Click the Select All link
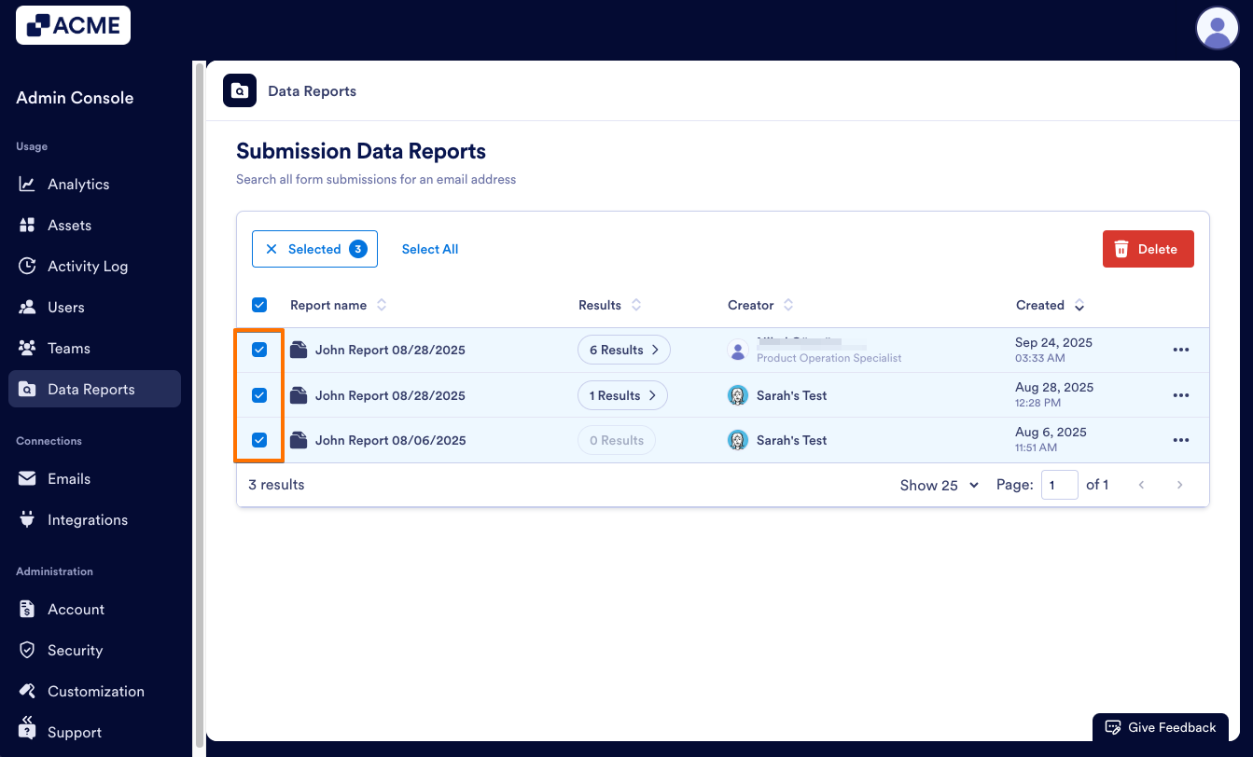This screenshot has height=757, width=1253. [x=430, y=249]
